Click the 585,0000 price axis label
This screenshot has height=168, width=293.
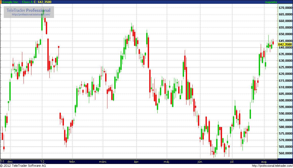tap(285, 120)
